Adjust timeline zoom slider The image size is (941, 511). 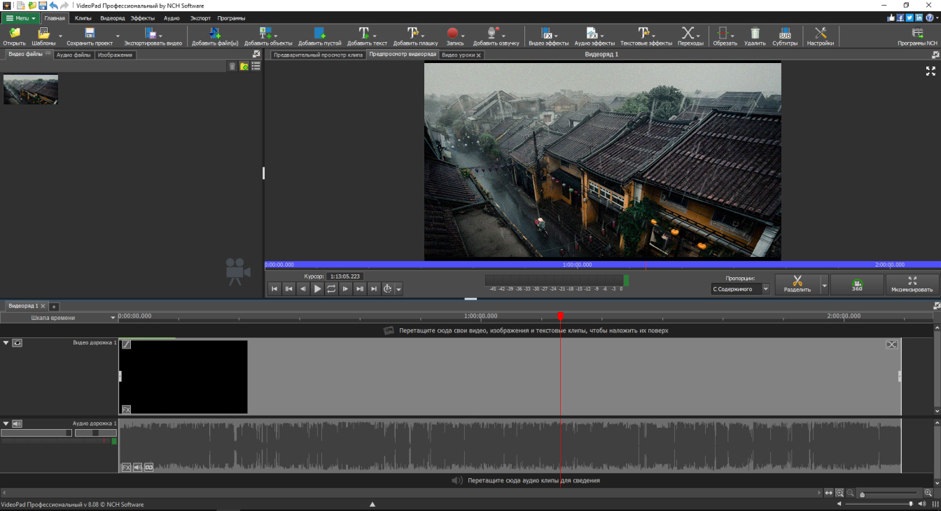(x=888, y=493)
